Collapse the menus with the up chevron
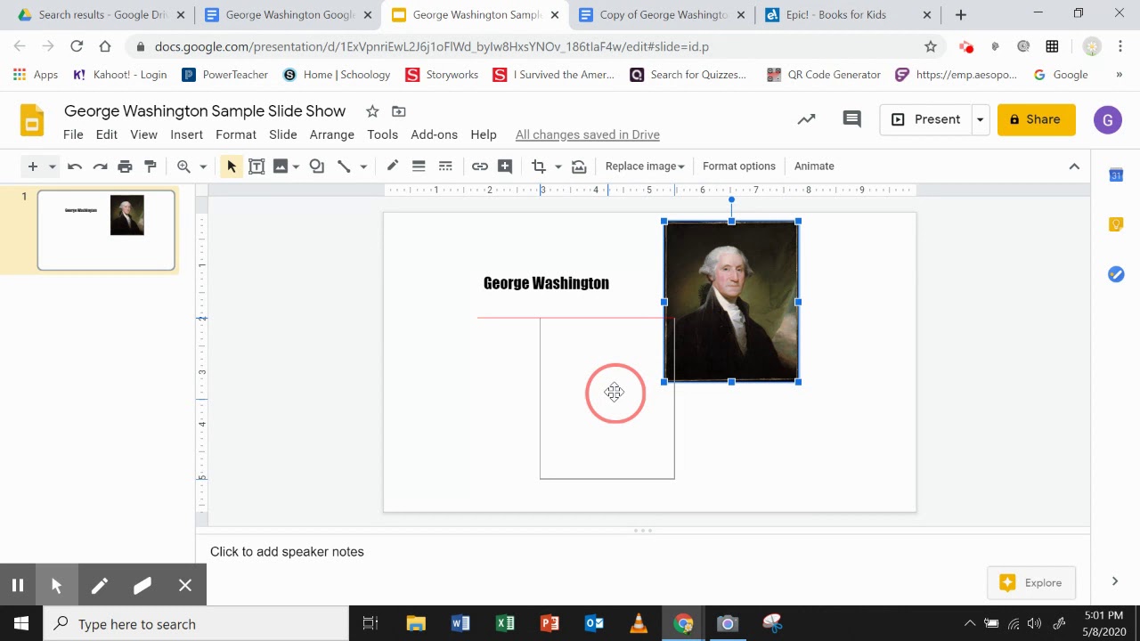This screenshot has height=641, width=1140. [1074, 166]
